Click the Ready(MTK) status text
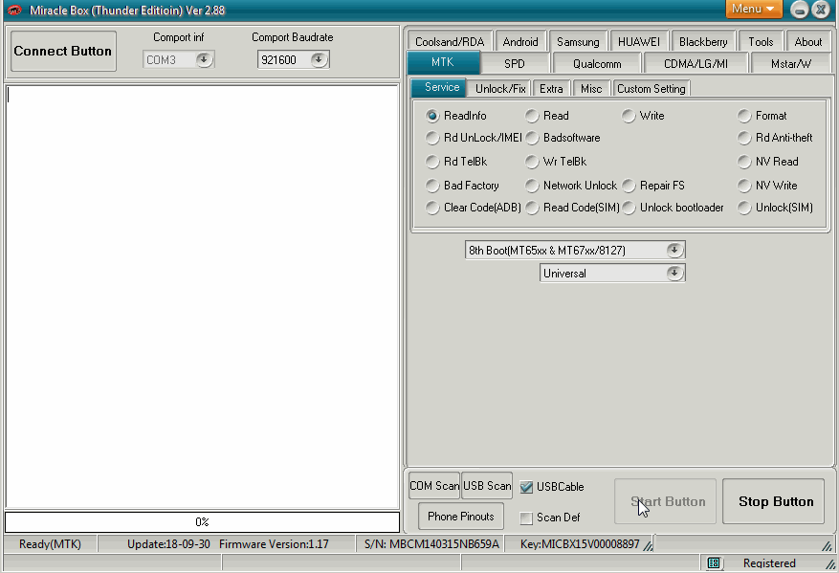839x573 pixels. pos(50,544)
